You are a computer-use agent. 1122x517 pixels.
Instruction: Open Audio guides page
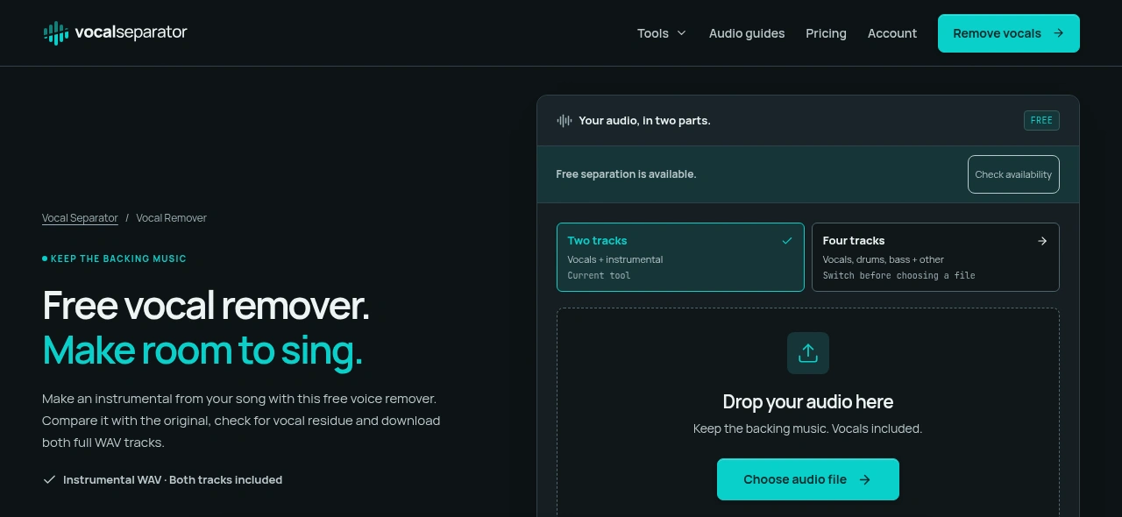coord(747,33)
